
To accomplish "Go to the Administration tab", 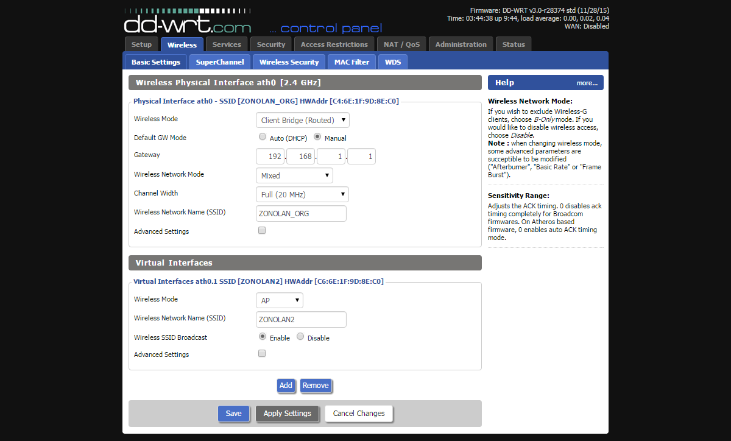I will click(461, 44).
